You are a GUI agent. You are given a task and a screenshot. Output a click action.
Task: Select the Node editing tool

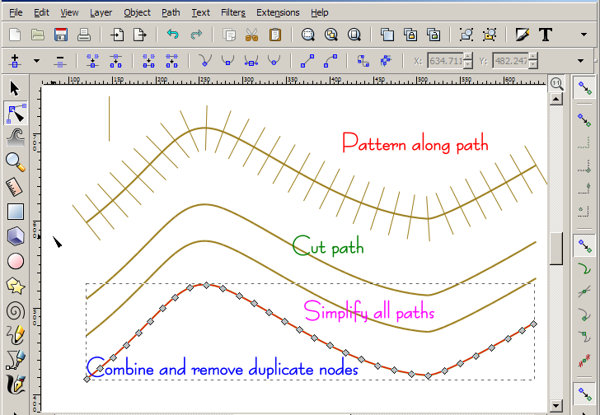coord(15,113)
